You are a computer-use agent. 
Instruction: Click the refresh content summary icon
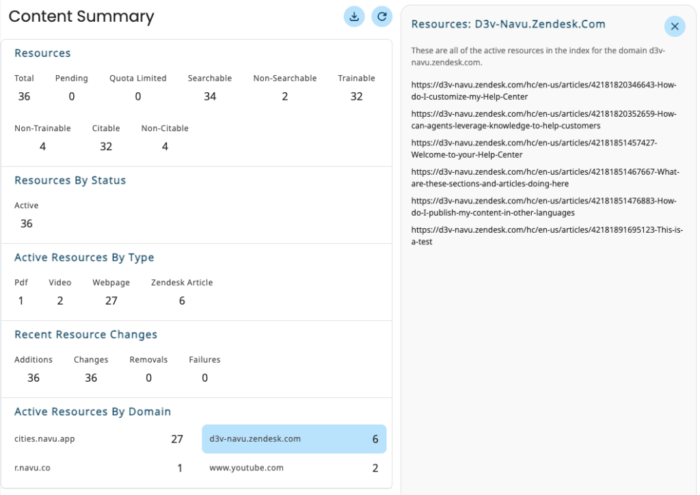point(382,17)
